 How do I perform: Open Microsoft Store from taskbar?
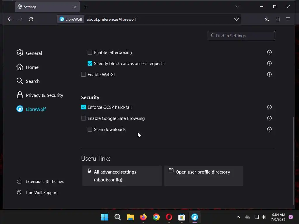182,217
